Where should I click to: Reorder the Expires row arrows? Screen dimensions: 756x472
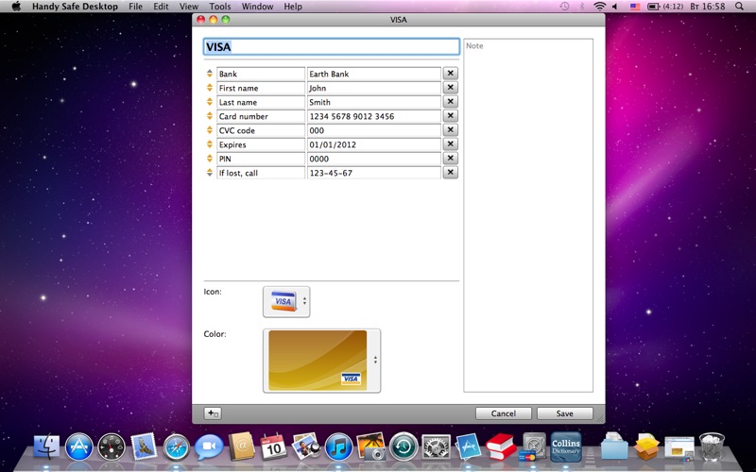[210, 144]
